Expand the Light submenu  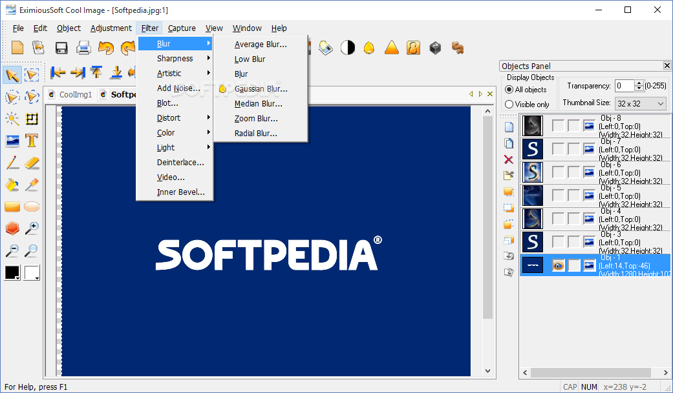pos(175,147)
